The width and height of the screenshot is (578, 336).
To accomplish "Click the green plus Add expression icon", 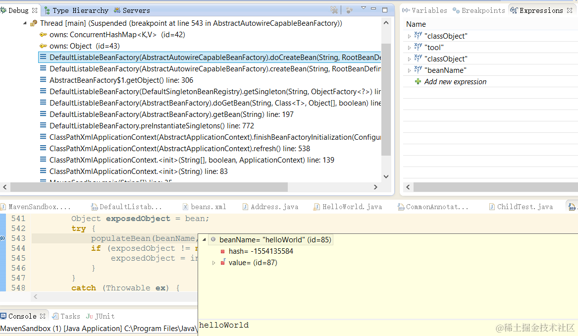I will click(x=418, y=81).
